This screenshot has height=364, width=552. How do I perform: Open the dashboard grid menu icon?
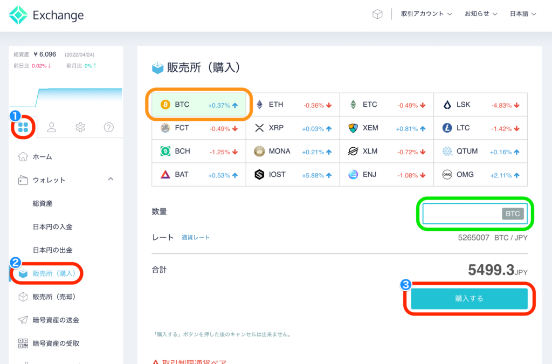23,127
